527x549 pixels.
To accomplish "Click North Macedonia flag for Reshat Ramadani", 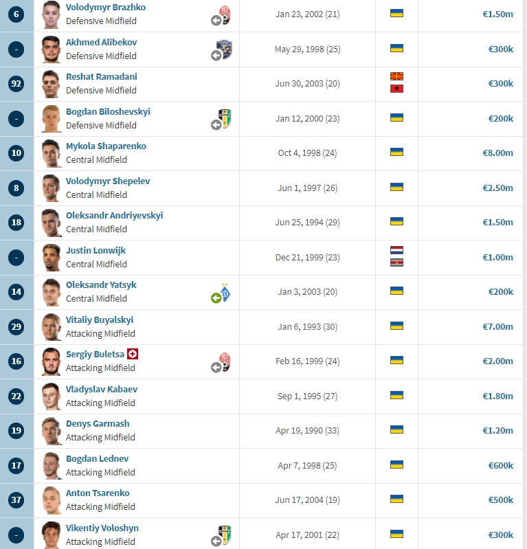I will (x=396, y=76).
